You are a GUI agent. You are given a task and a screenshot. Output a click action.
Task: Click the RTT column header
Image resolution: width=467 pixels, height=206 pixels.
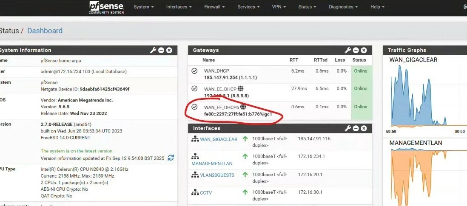tap(294, 60)
